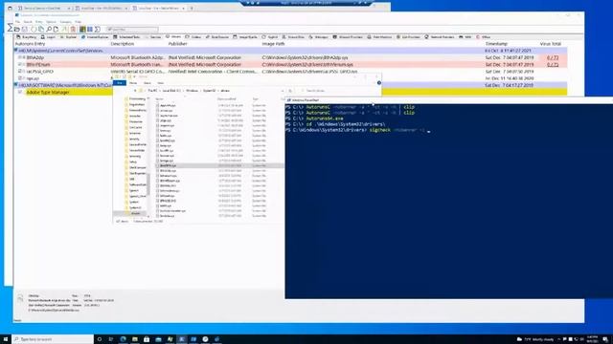Click the Open folder icon in Autoruns toolbar
Viewport: 613px width, 344px height.
17,29
